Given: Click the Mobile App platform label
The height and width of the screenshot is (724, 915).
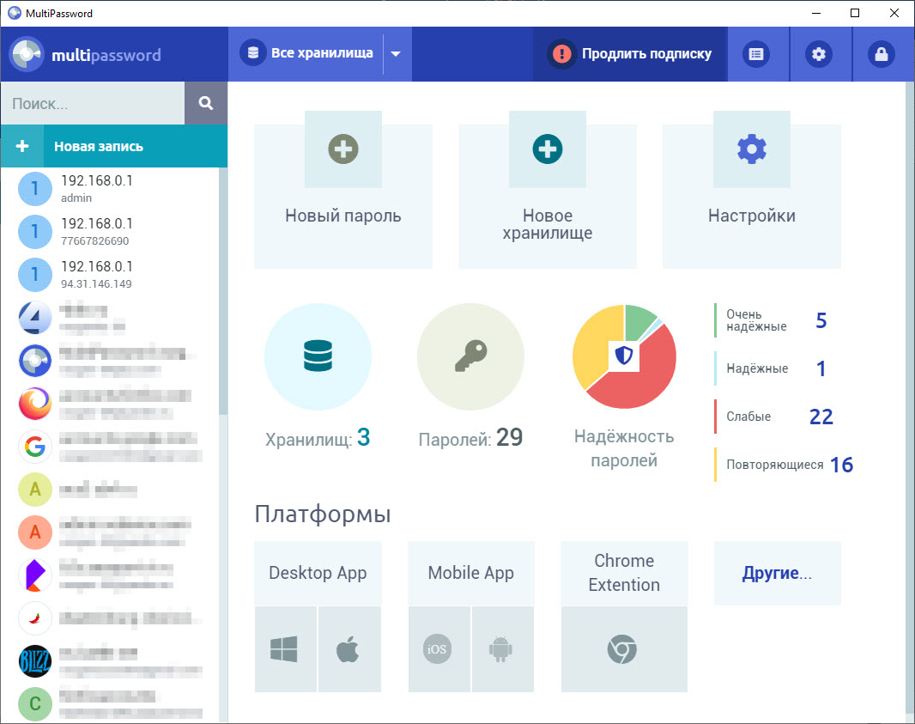Looking at the screenshot, I should click(x=471, y=573).
